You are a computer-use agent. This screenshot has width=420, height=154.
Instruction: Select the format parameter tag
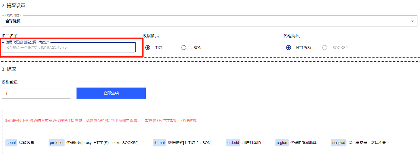(x=159, y=143)
